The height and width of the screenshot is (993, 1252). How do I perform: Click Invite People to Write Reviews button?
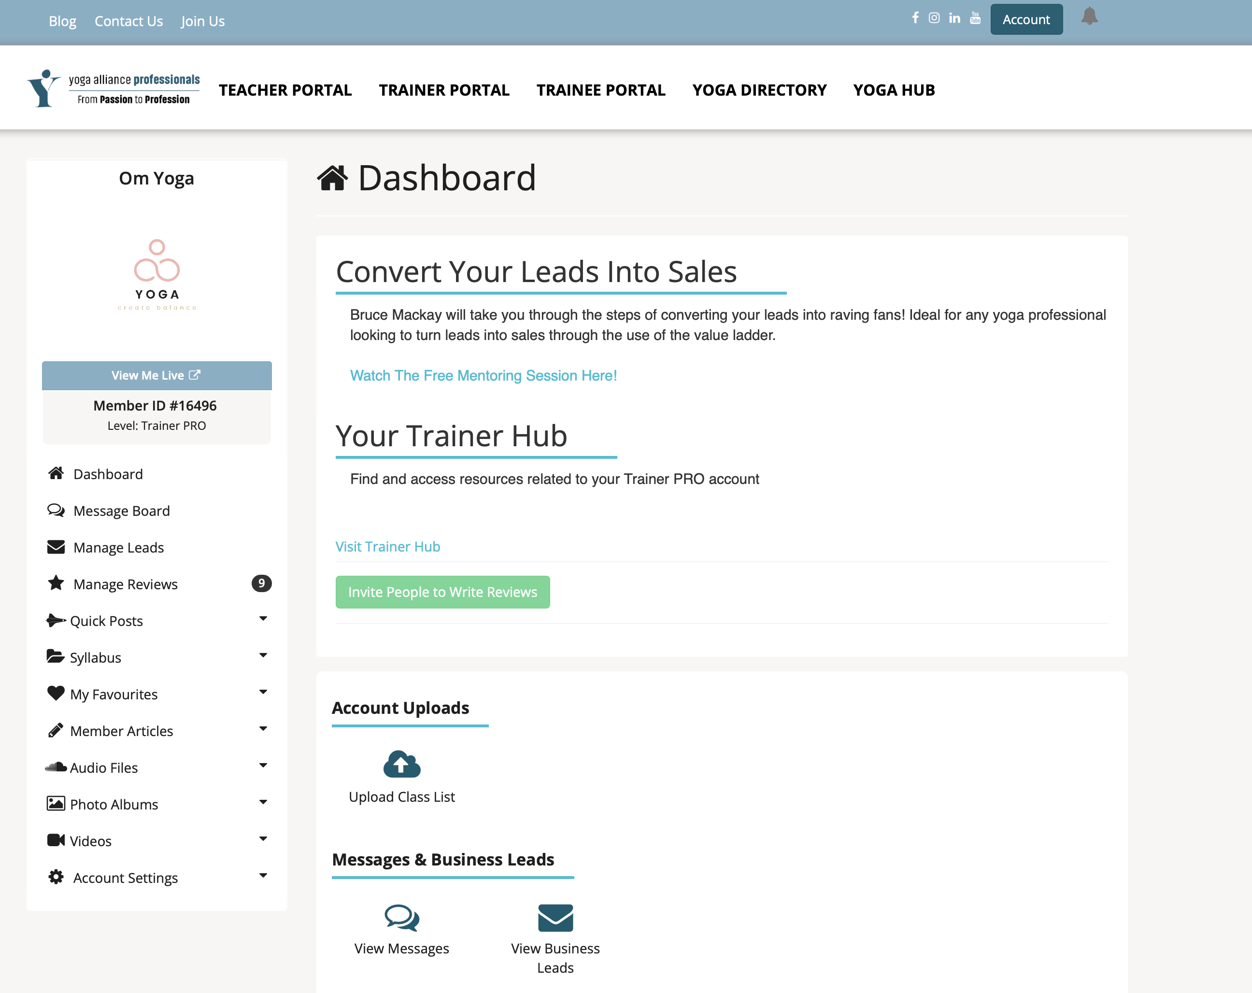[442, 592]
